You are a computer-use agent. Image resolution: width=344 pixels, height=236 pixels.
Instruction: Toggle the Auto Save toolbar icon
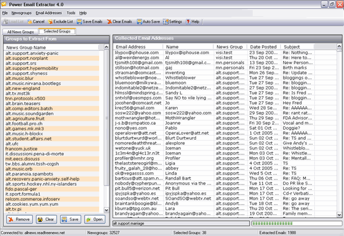coord(140,22)
